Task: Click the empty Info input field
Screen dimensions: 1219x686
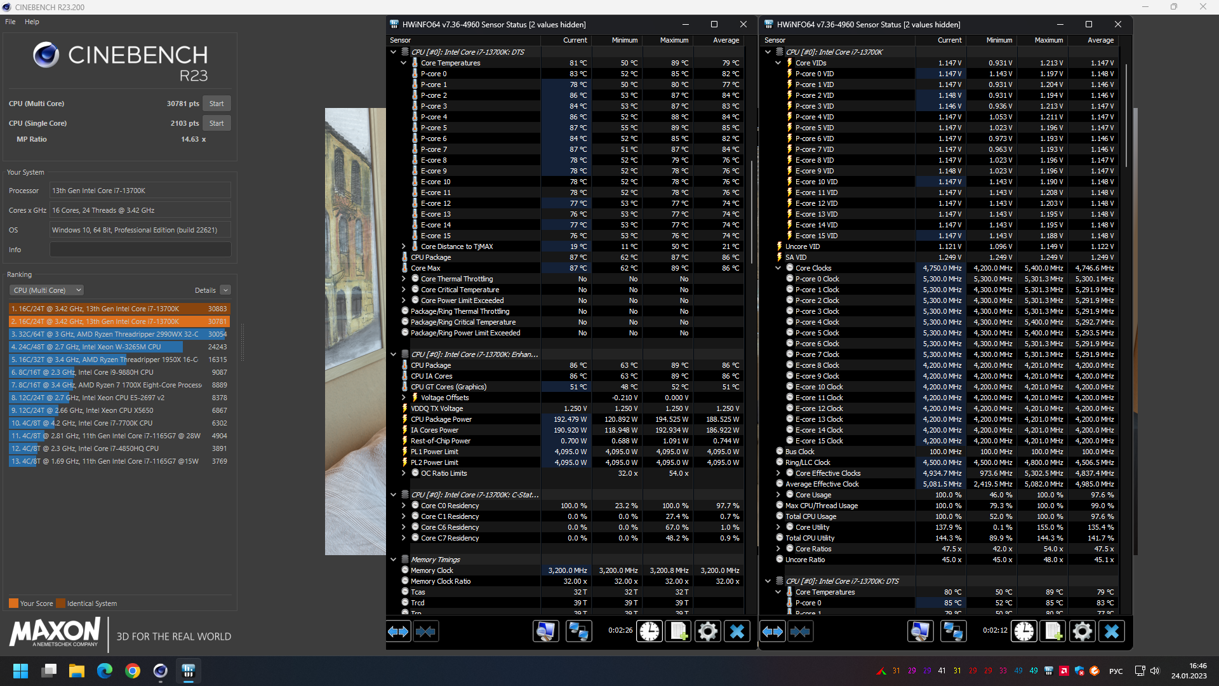Action: click(140, 250)
